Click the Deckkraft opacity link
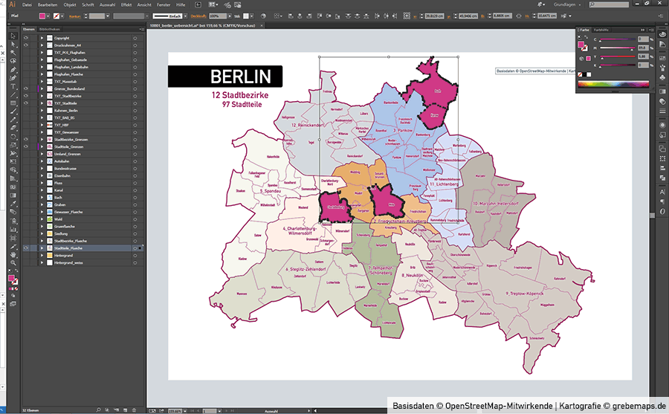669x414 pixels. coord(196,16)
